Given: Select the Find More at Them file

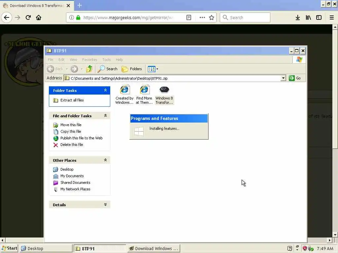Looking at the screenshot, I should tap(144, 95).
